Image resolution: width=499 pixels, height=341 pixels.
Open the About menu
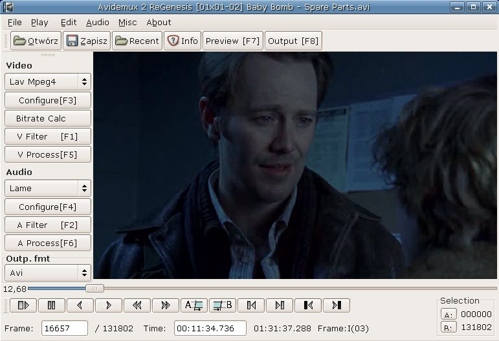(159, 23)
